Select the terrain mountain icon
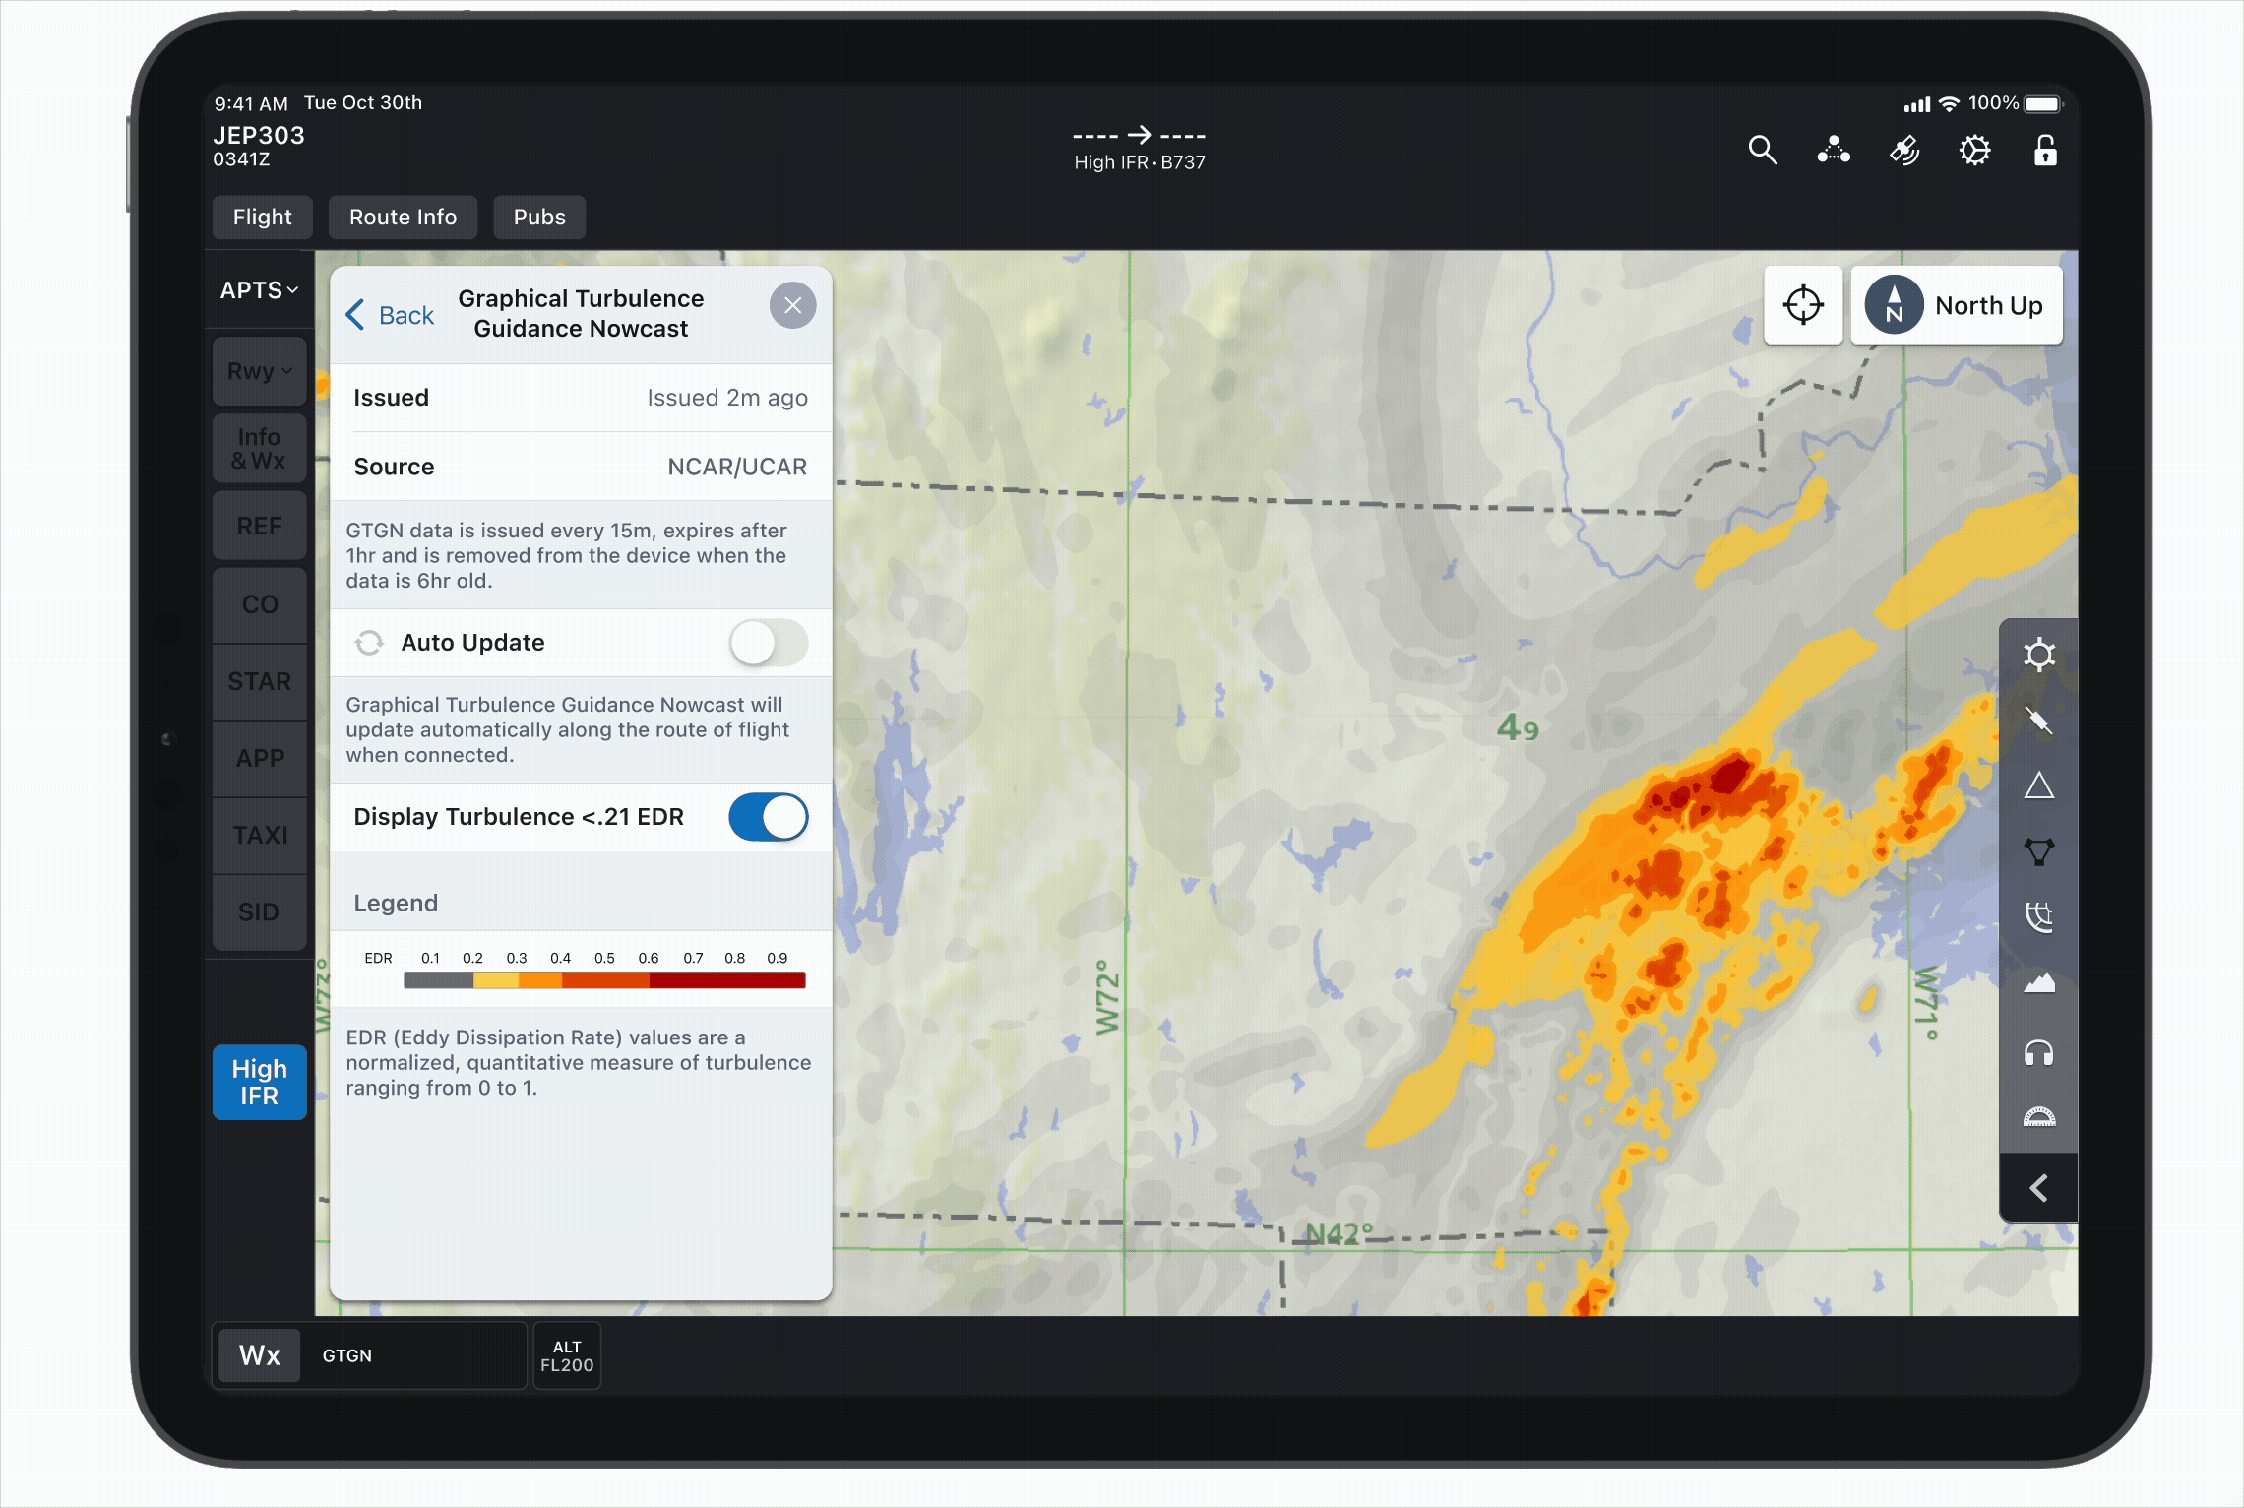The width and height of the screenshot is (2244, 1508). click(x=2039, y=983)
